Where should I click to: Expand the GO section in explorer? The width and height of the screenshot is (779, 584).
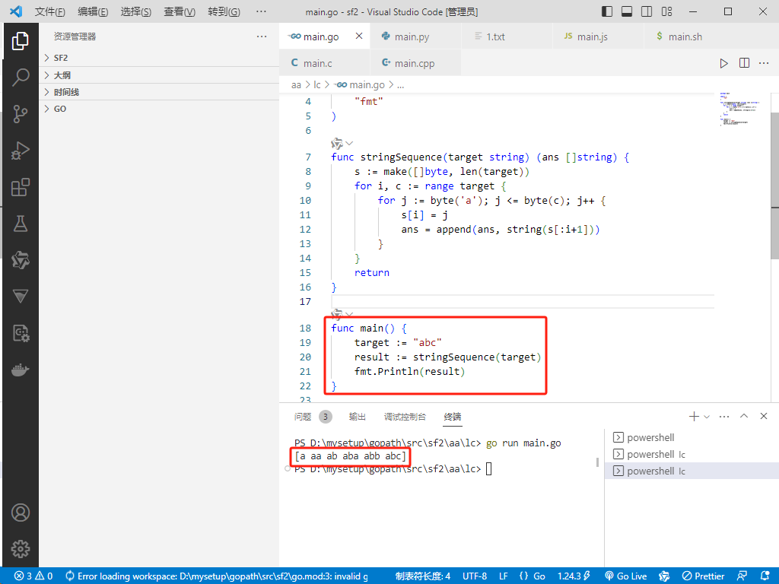pos(159,109)
